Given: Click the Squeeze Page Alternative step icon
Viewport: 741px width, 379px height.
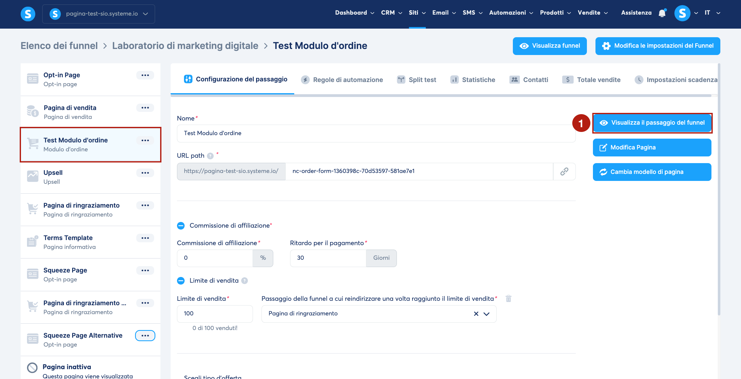Looking at the screenshot, I should 33,339.
